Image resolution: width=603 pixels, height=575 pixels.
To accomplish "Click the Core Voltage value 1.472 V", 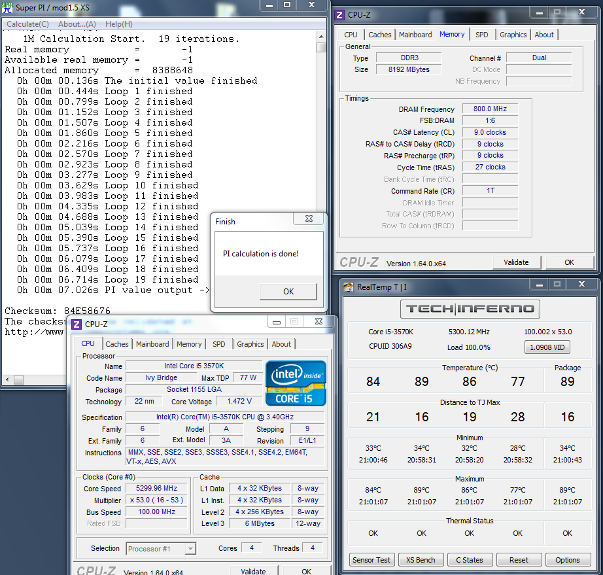I will coord(239,401).
